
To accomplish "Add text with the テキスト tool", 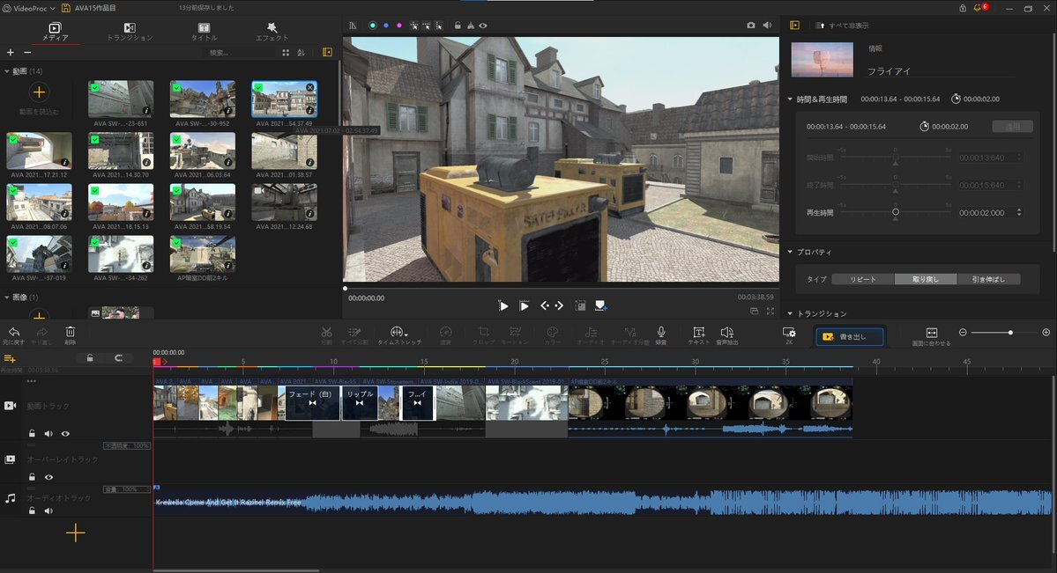I will (698, 334).
